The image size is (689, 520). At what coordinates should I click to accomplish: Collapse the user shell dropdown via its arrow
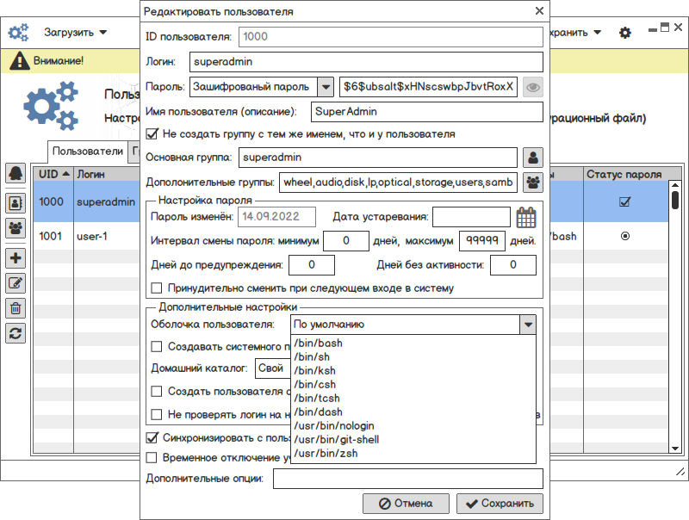click(528, 325)
